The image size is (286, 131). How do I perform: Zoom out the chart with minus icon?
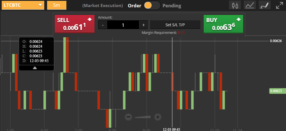[129, 117]
